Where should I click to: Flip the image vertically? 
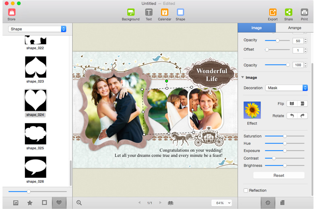coord(302,104)
